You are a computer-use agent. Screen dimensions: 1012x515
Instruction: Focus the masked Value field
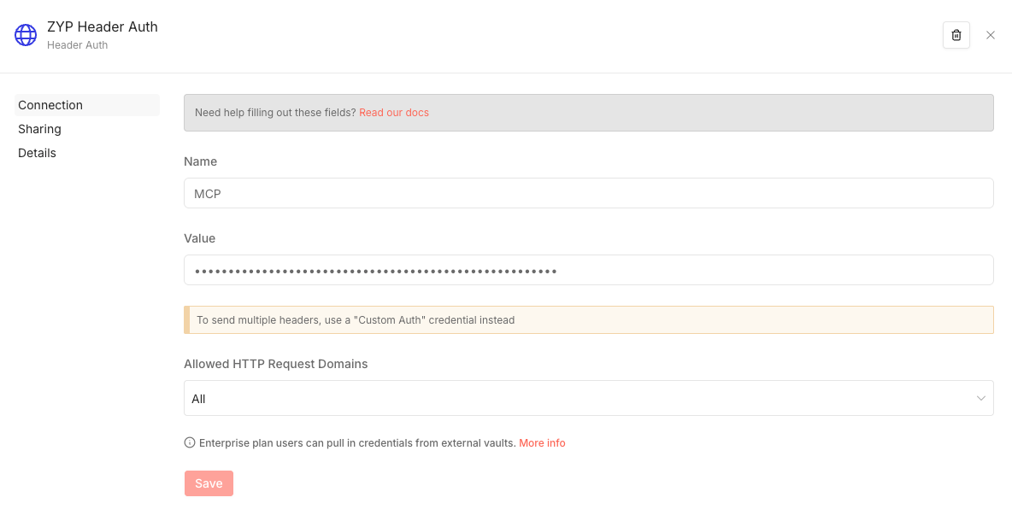[x=588, y=270]
